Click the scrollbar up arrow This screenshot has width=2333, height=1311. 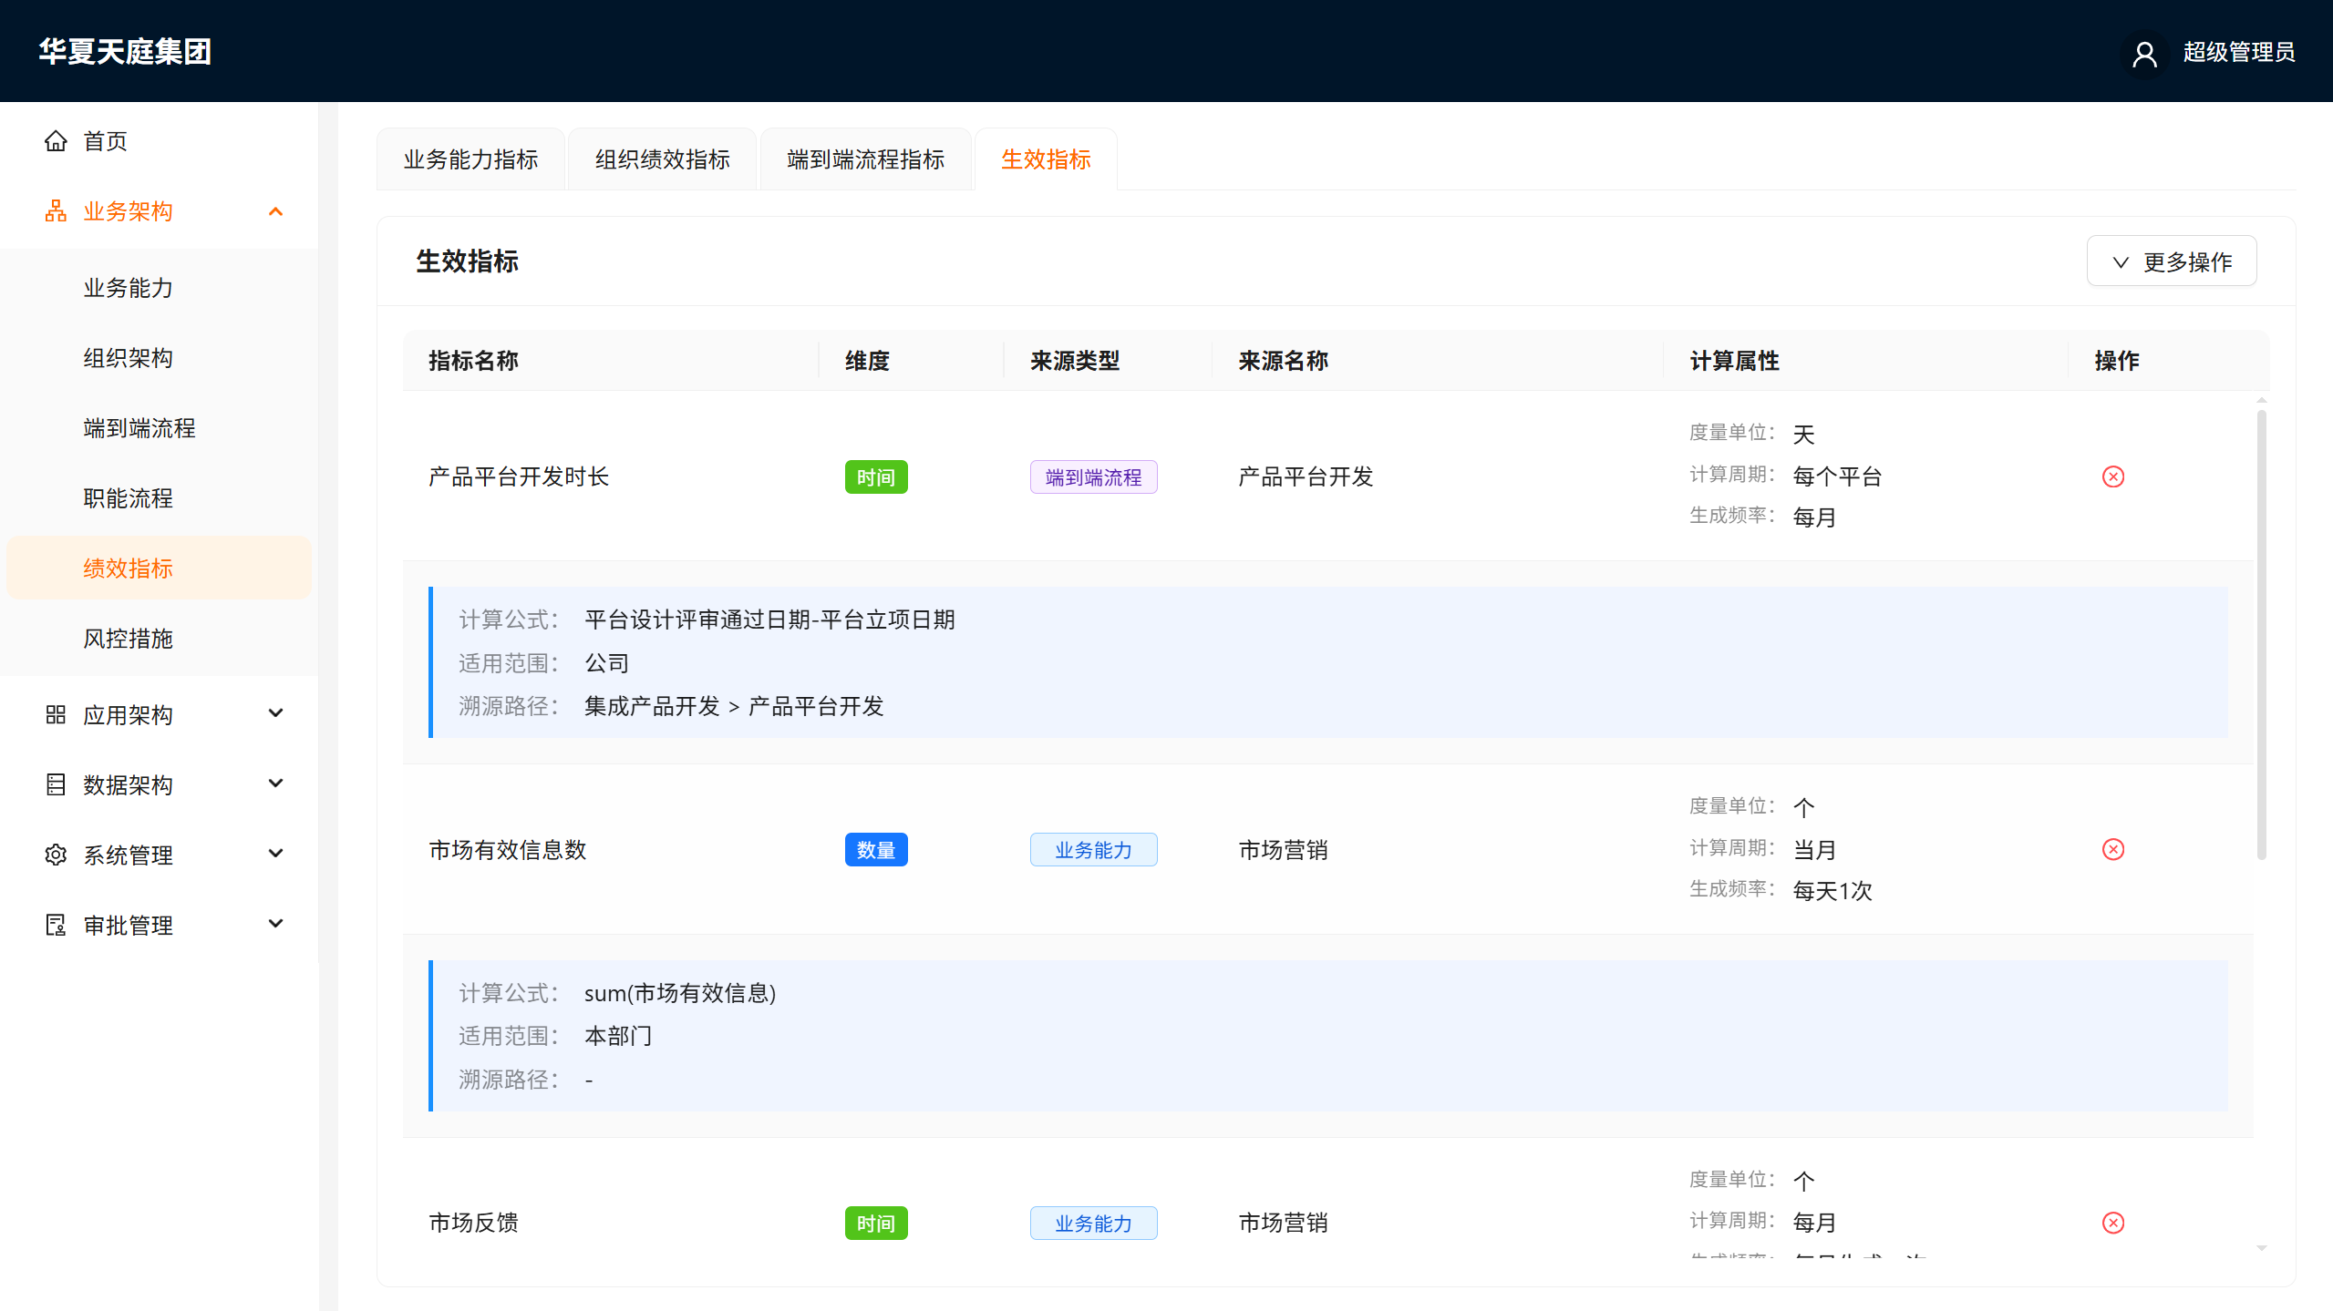pyautogui.click(x=2261, y=400)
